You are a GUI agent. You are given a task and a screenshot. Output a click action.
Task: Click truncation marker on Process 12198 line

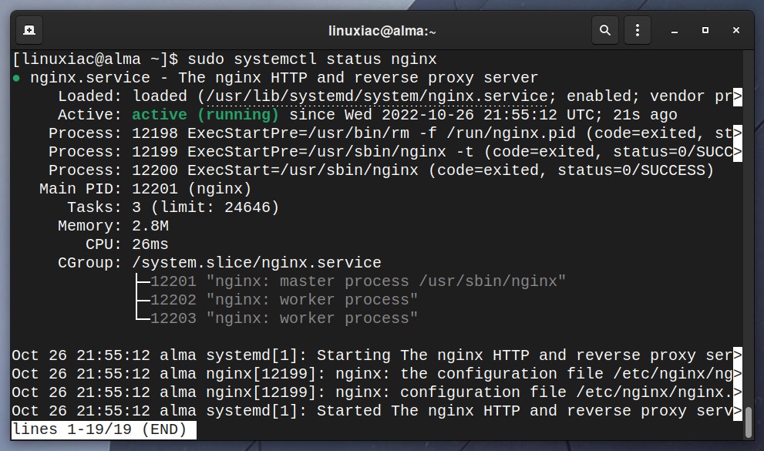point(737,133)
